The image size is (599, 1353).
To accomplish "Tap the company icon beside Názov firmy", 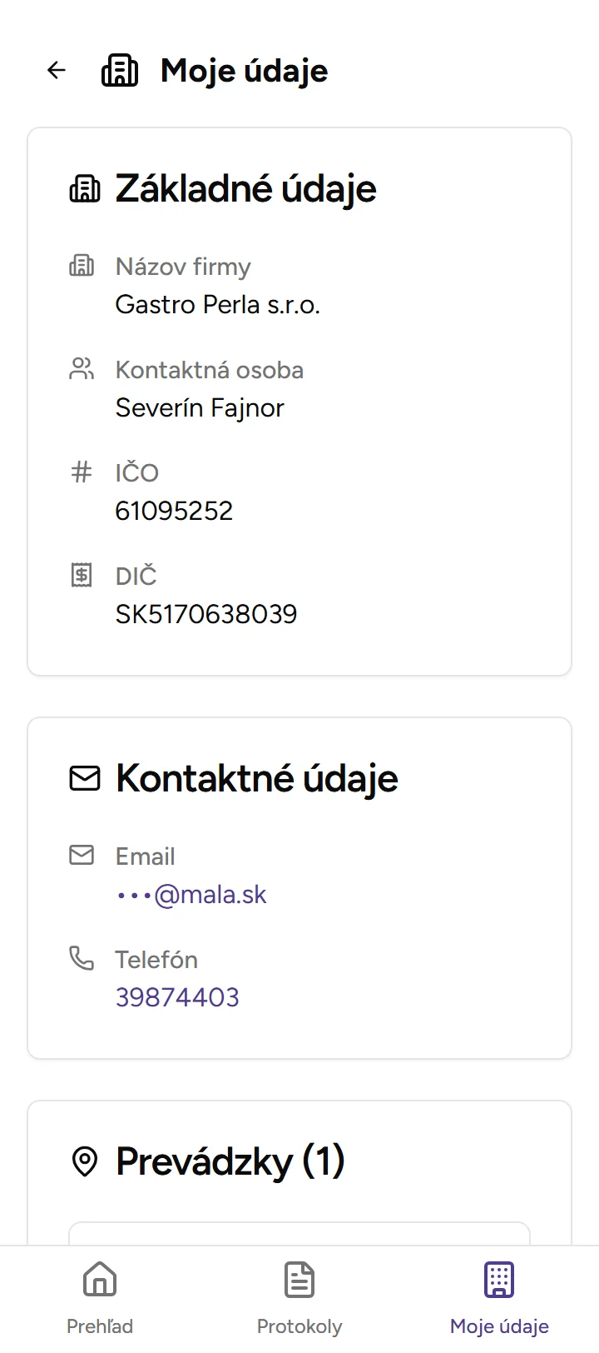I will click(x=81, y=266).
